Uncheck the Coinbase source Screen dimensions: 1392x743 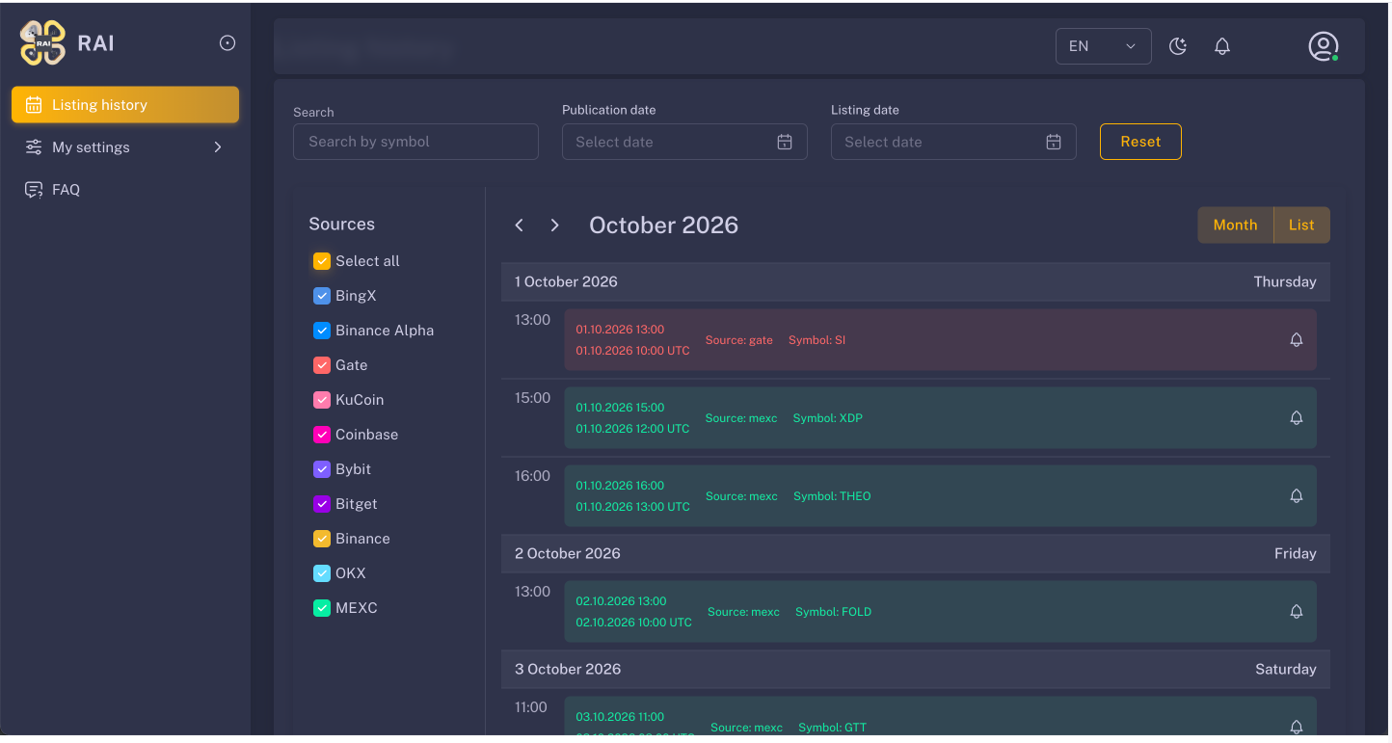click(x=322, y=435)
